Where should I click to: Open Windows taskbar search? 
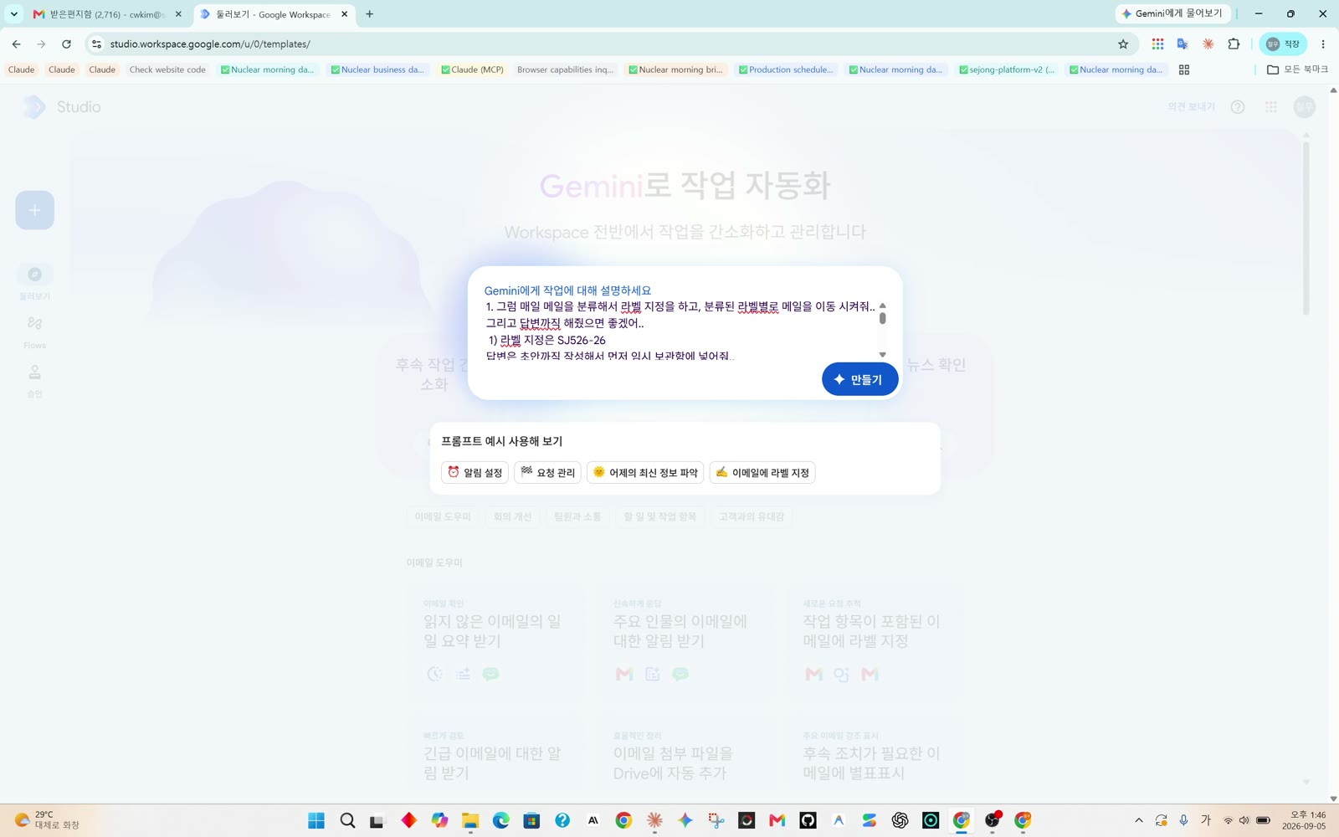[x=347, y=820]
